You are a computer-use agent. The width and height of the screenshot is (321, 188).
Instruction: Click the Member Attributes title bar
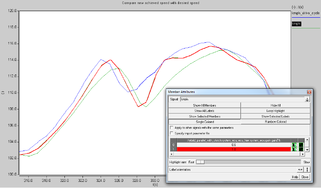(x=237, y=92)
